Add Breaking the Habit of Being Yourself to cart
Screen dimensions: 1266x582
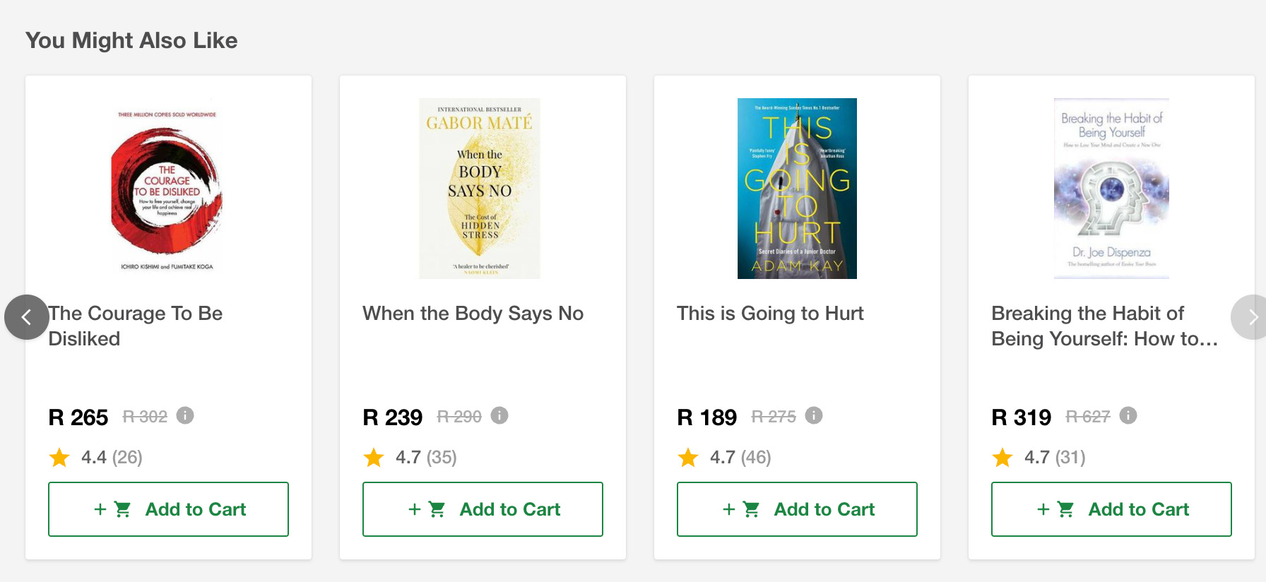pos(1111,509)
